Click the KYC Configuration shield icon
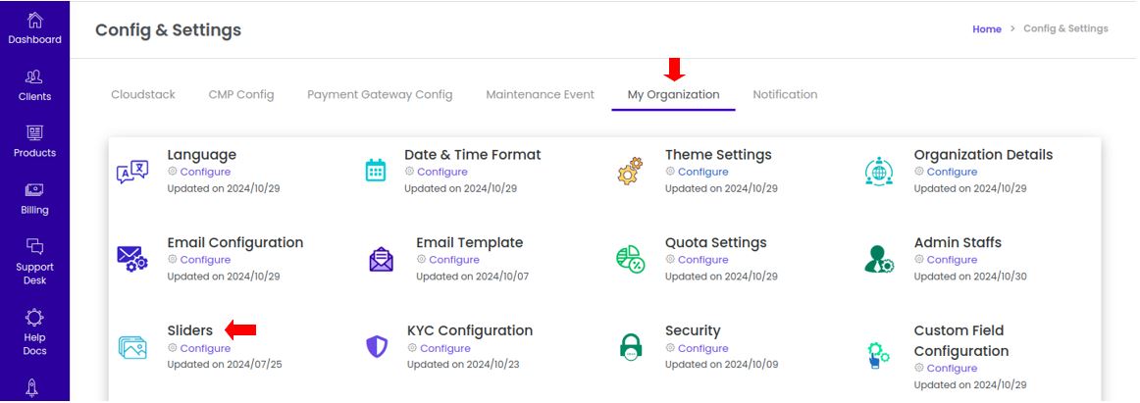The width and height of the screenshot is (1140, 403). click(x=377, y=346)
